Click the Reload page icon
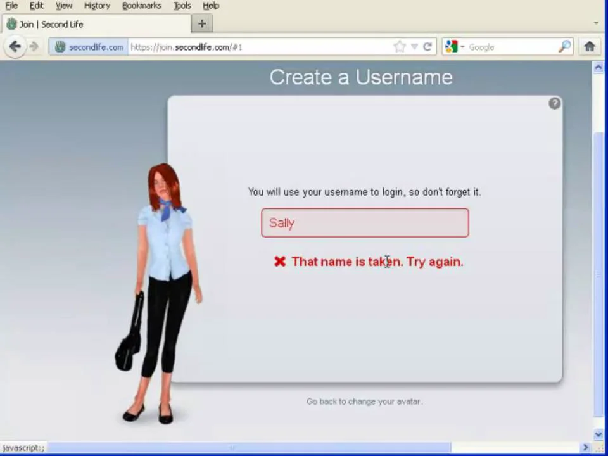608x456 pixels. (x=427, y=47)
